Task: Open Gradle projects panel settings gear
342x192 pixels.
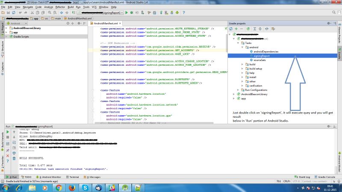Action: (329, 23)
